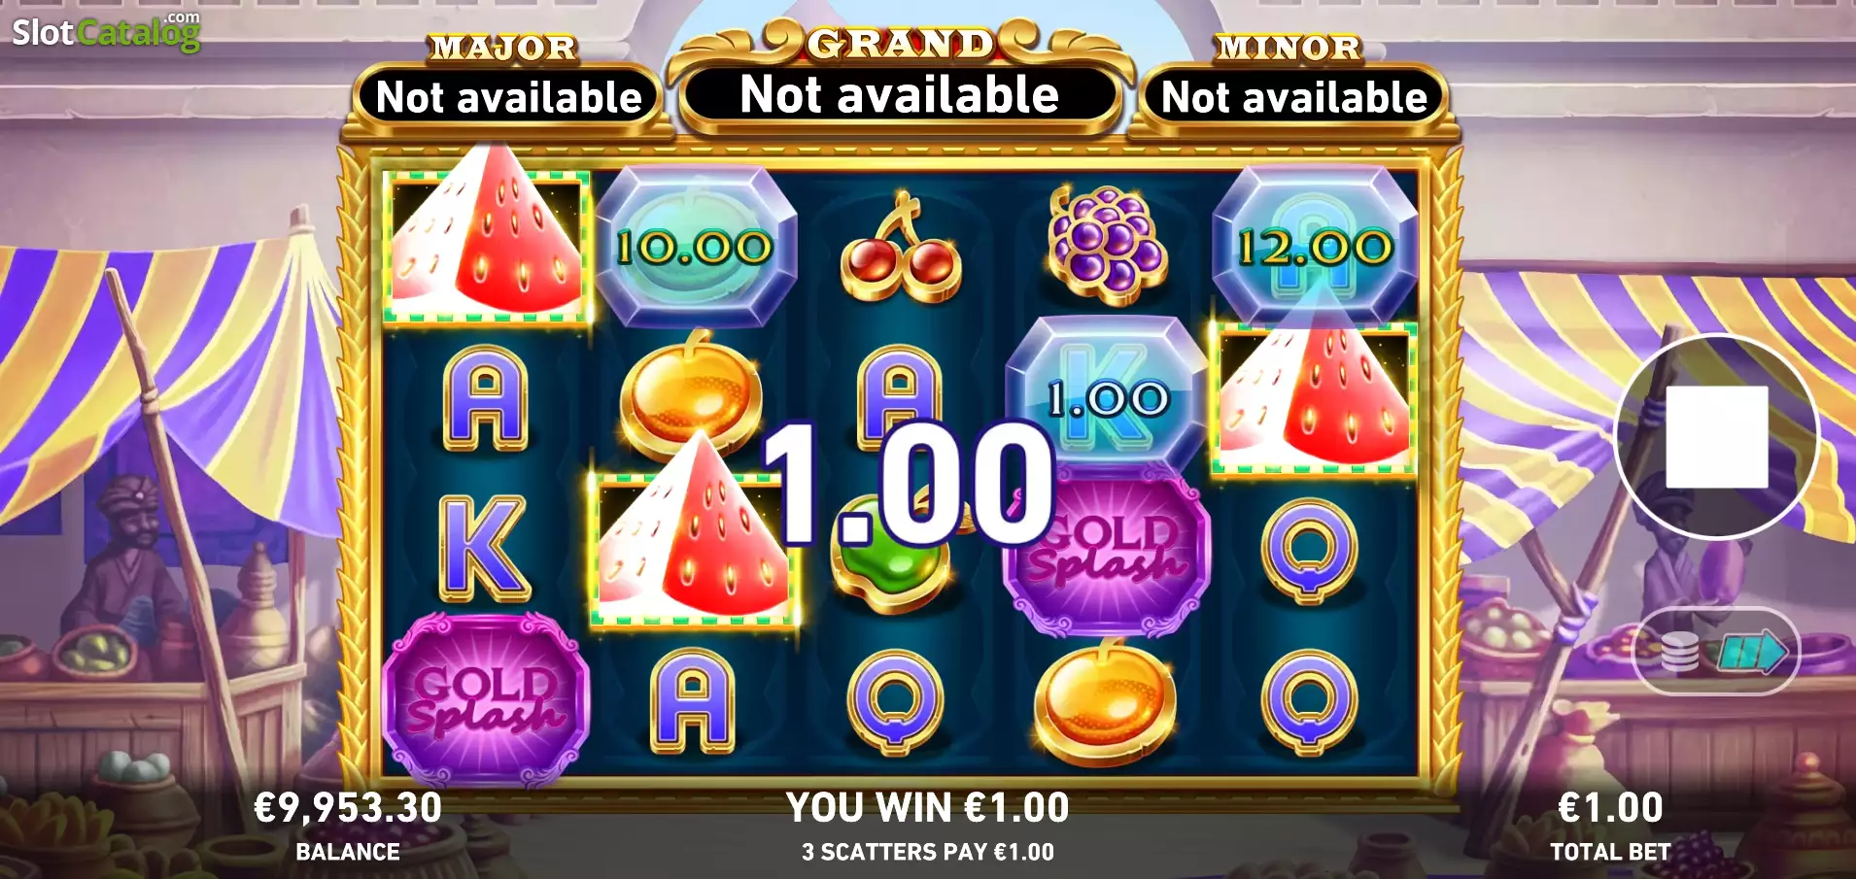Screen dimensions: 1856x879
Task: Click the K letter symbol in first reel
Action: (x=485, y=549)
